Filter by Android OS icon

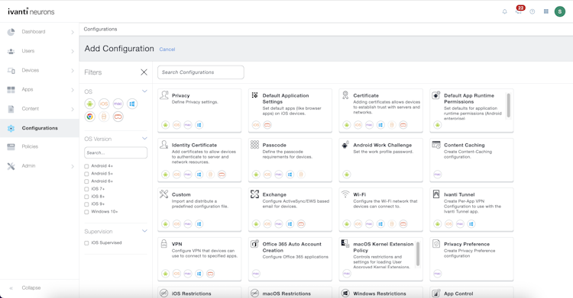coord(90,104)
